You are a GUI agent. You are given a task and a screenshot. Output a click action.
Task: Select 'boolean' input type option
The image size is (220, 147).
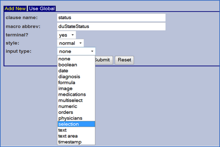[76, 65]
